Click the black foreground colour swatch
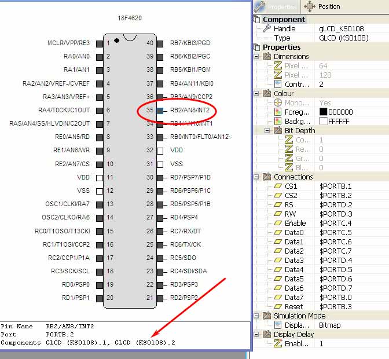 [x=323, y=112]
